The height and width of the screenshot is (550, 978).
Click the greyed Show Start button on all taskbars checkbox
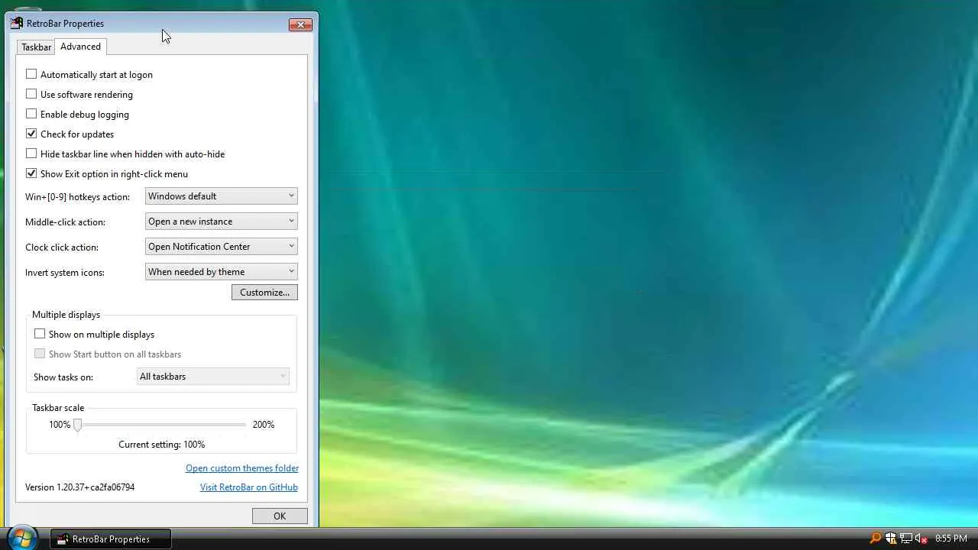pyautogui.click(x=40, y=354)
